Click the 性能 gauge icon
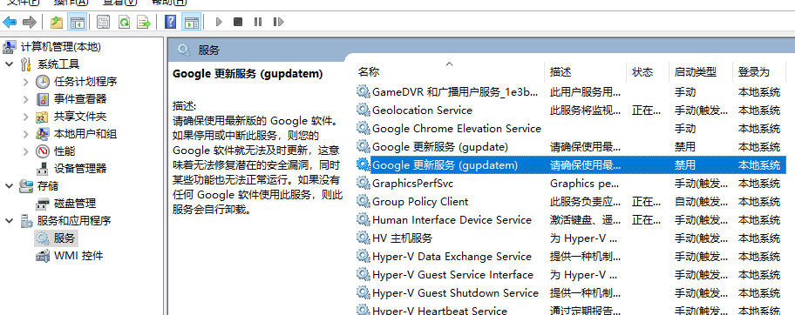The width and height of the screenshot is (795, 315). (x=43, y=151)
